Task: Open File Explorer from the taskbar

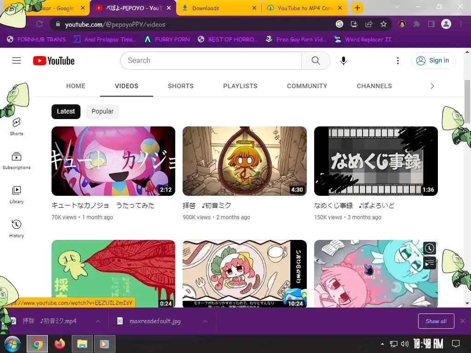Action: click(x=82, y=344)
